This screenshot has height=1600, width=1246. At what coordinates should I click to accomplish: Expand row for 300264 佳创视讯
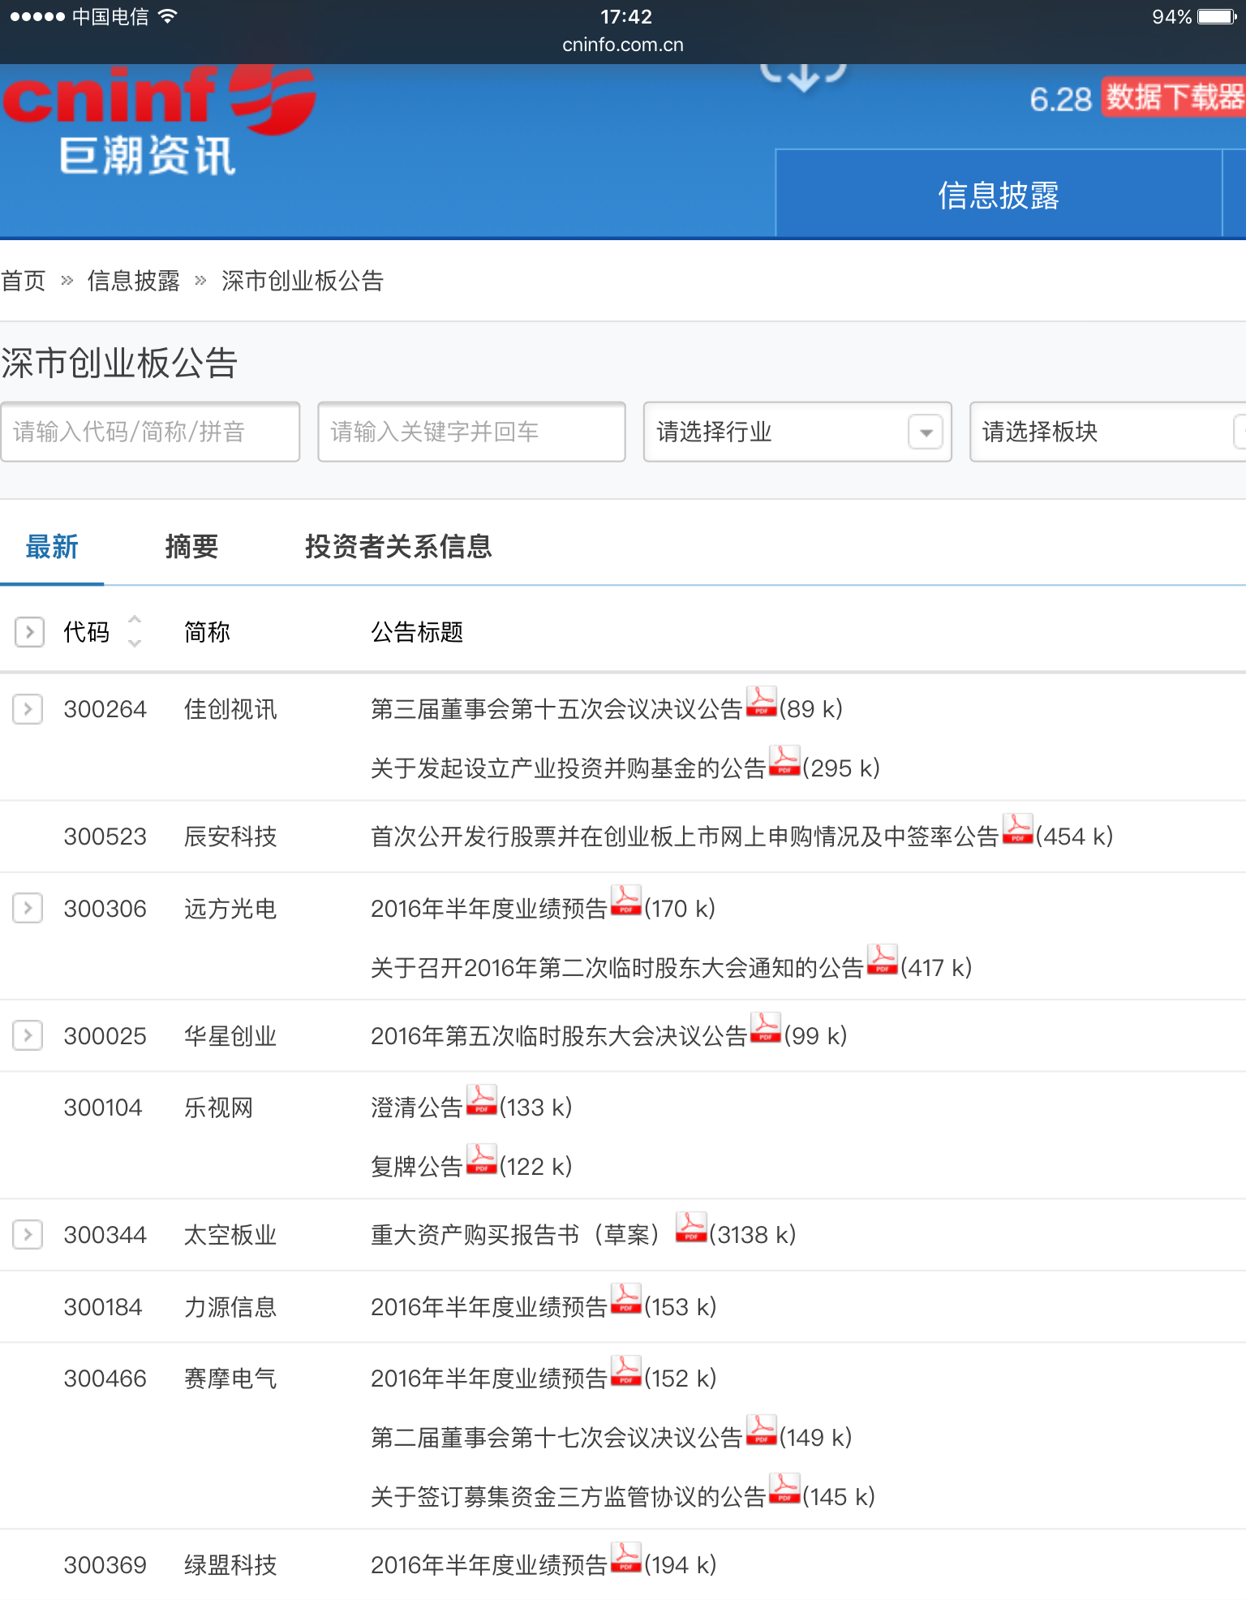pos(28,709)
